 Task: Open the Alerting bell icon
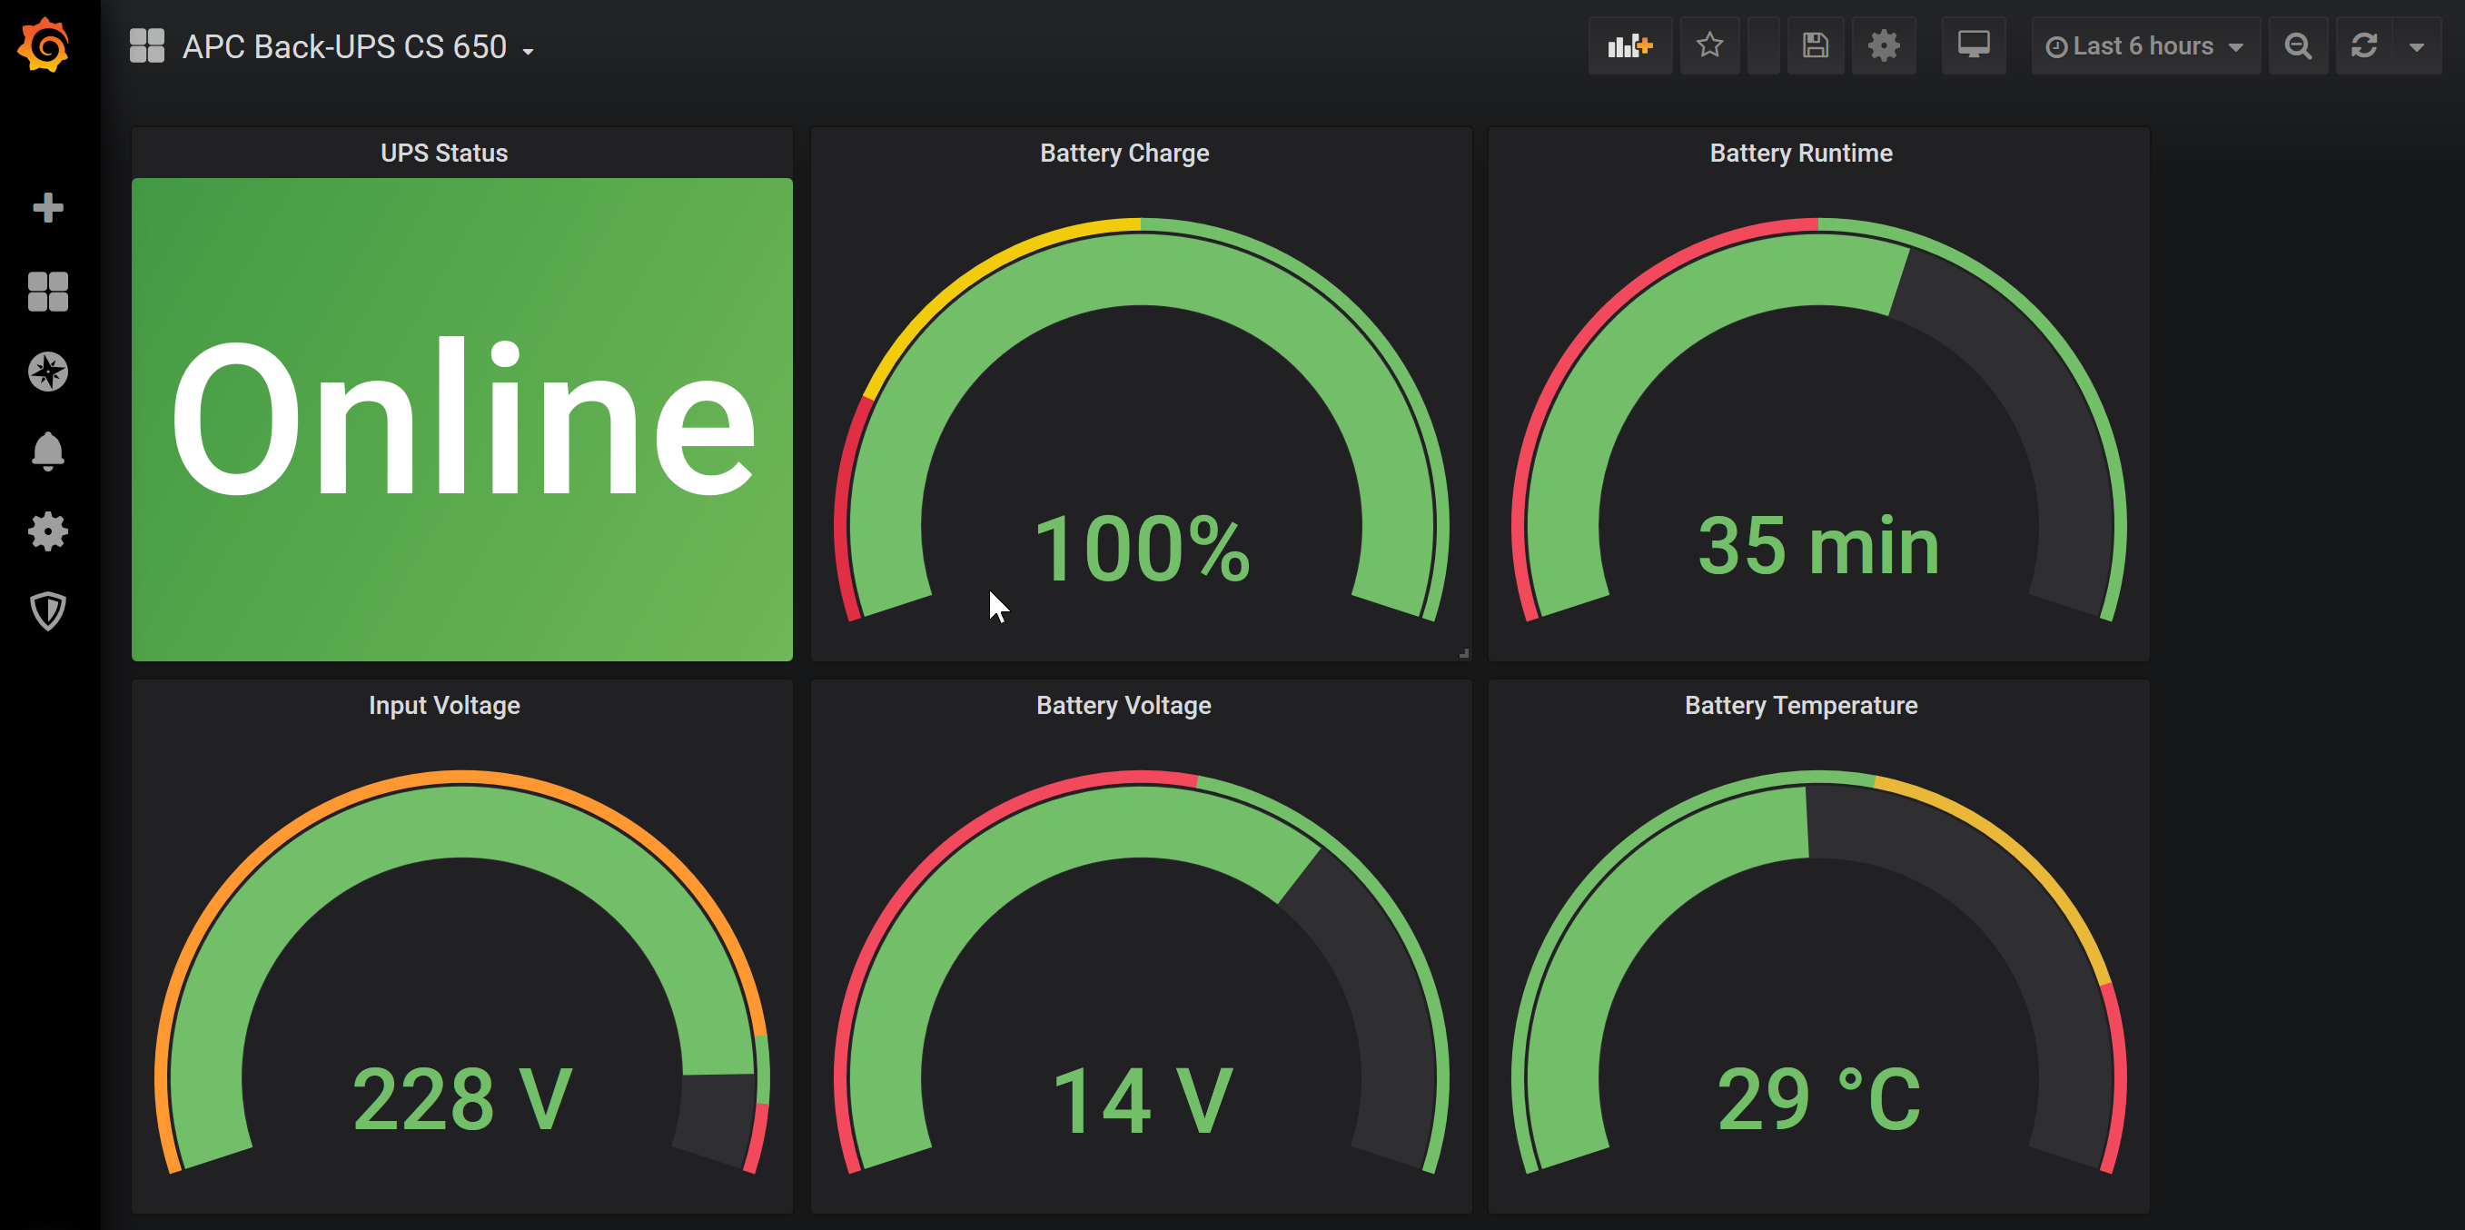pyautogui.click(x=48, y=451)
